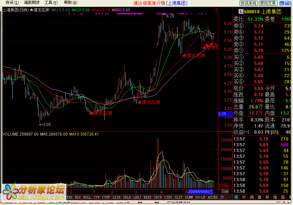The width and height of the screenshot is (293, 205).
Task: Switch to the 盘 tab
Action: point(260,197)
